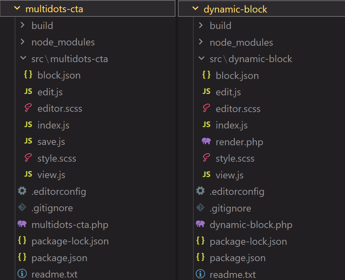Viewport: 345px width, 280px height.
Task: Click the braces icon next to block.json
Action: 28,75
